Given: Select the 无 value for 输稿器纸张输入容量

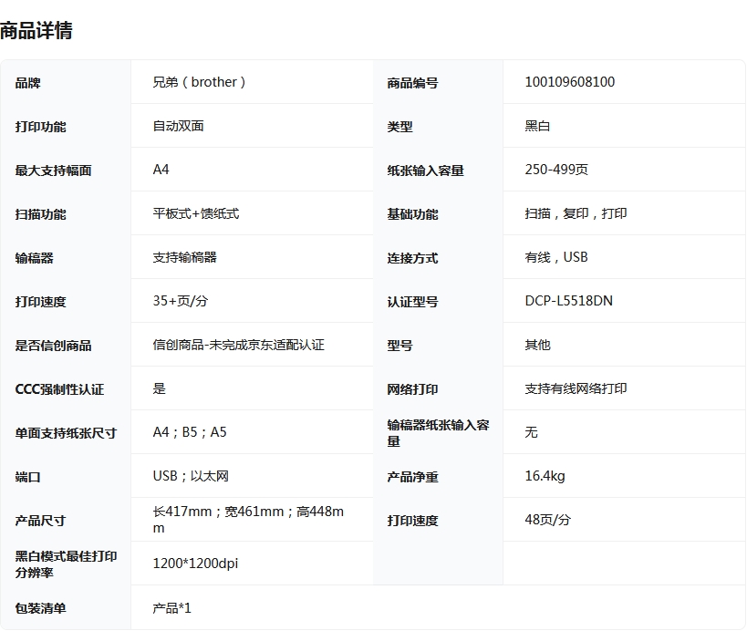Looking at the screenshot, I should click(x=531, y=432).
